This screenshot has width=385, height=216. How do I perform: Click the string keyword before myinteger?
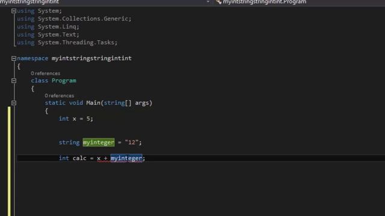coord(69,142)
